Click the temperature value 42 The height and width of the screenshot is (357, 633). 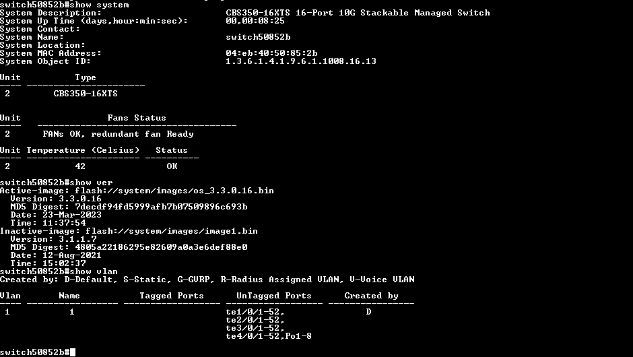click(80, 166)
